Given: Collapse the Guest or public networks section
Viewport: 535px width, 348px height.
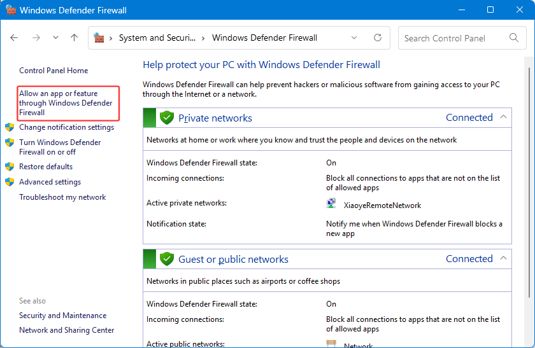Looking at the screenshot, I should [503, 258].
